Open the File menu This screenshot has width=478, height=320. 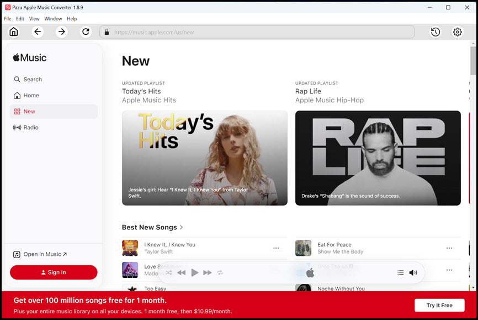tap(8, 19)
